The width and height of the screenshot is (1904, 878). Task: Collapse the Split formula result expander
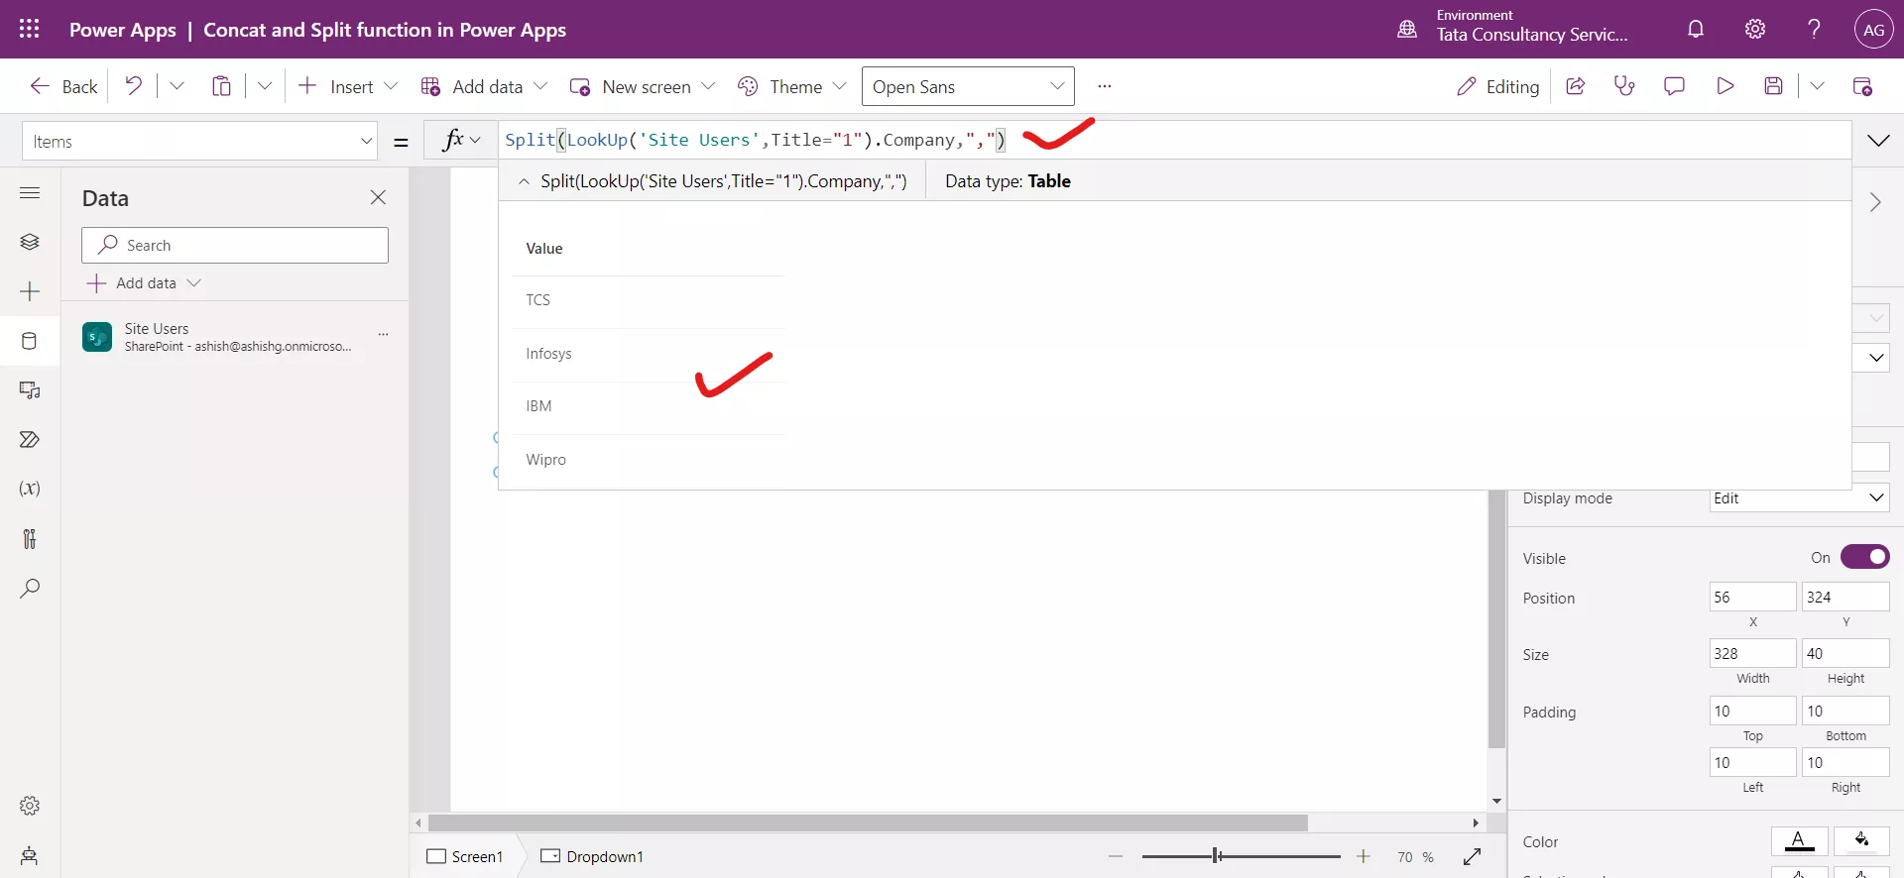click(x=524, y=181)
